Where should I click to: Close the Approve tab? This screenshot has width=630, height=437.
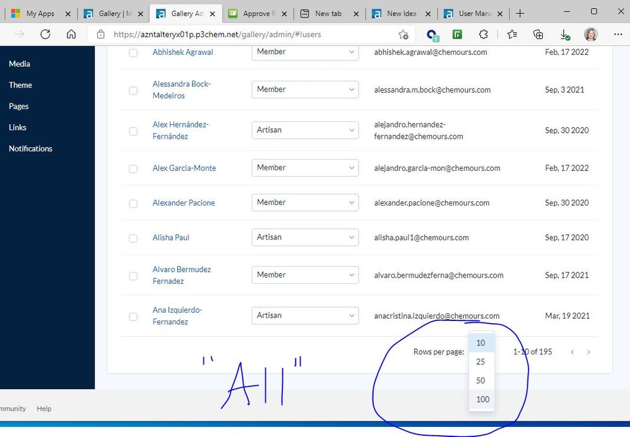tap(284, 14)
